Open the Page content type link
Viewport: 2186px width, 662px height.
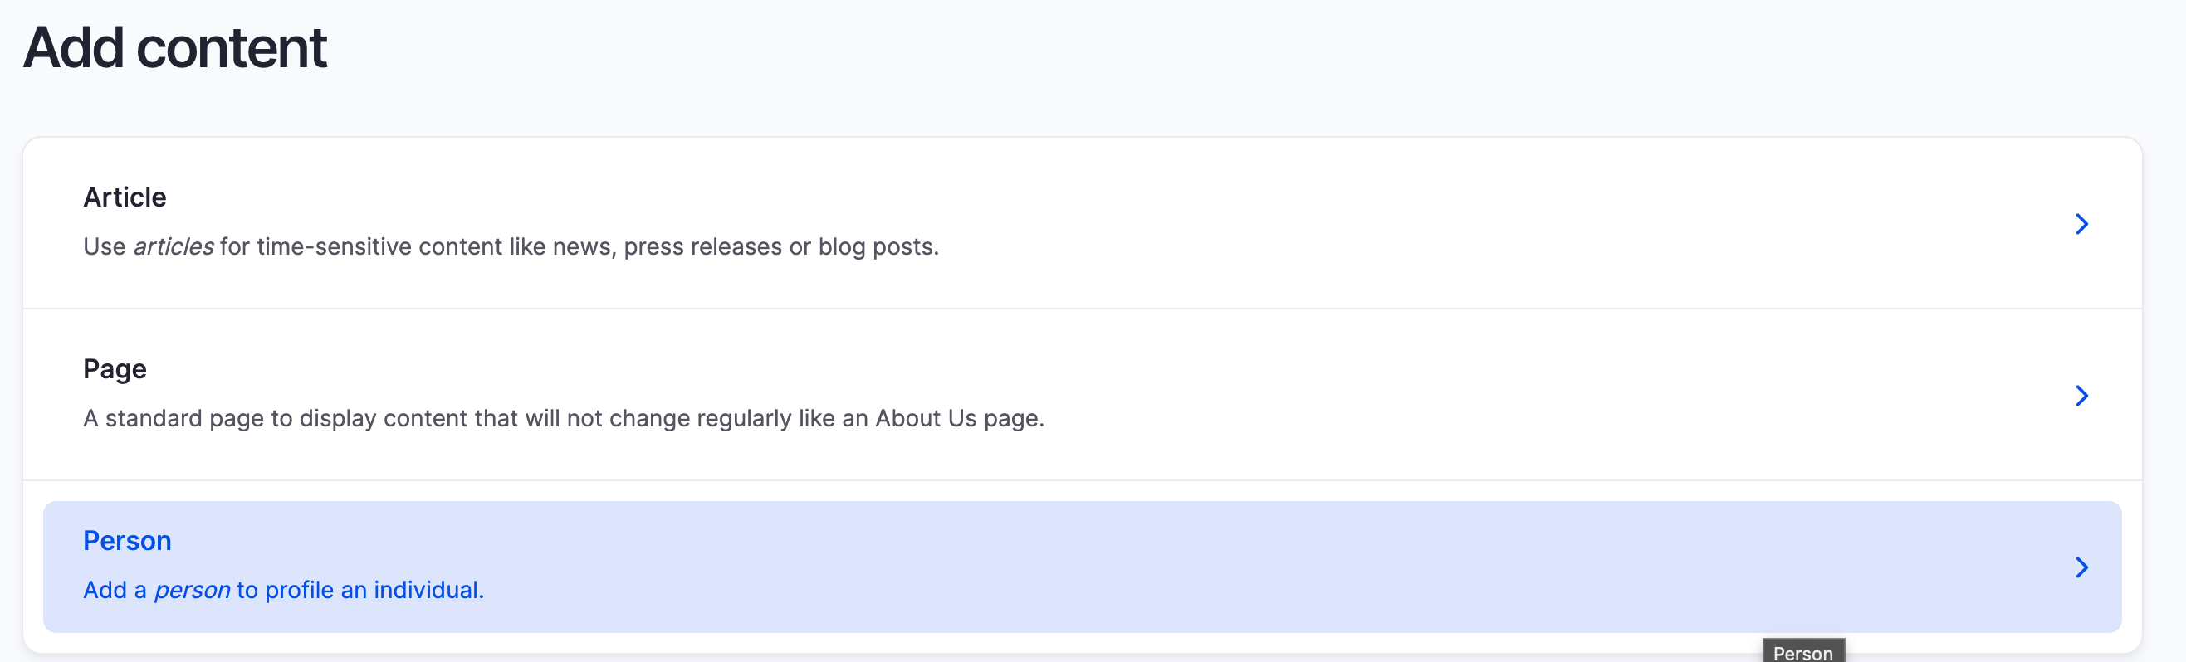pyautogui.click(x=115, y=369)
